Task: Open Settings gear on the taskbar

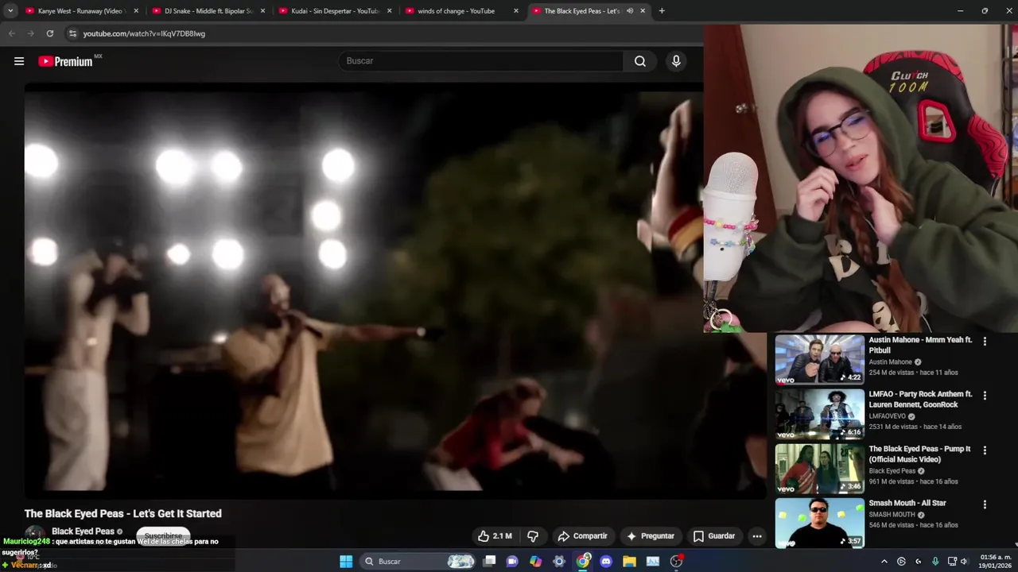Action: (x=559, y=562)
